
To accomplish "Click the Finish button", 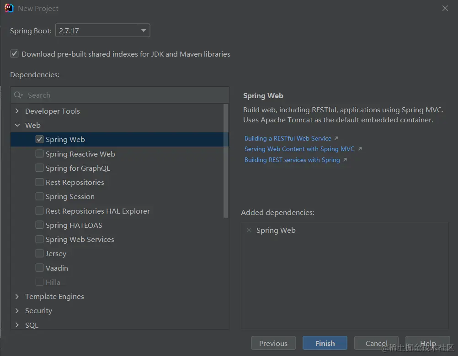I will tap(325, 343).
